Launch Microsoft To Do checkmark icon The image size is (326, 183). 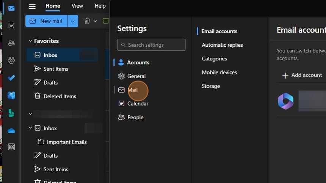(11, 78)
